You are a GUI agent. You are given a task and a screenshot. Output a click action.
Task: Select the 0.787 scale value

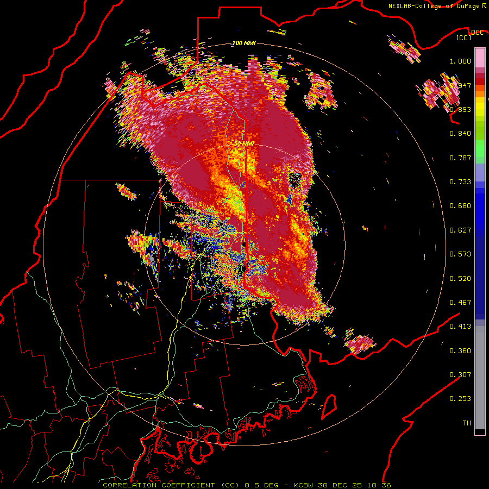(460, 158)
